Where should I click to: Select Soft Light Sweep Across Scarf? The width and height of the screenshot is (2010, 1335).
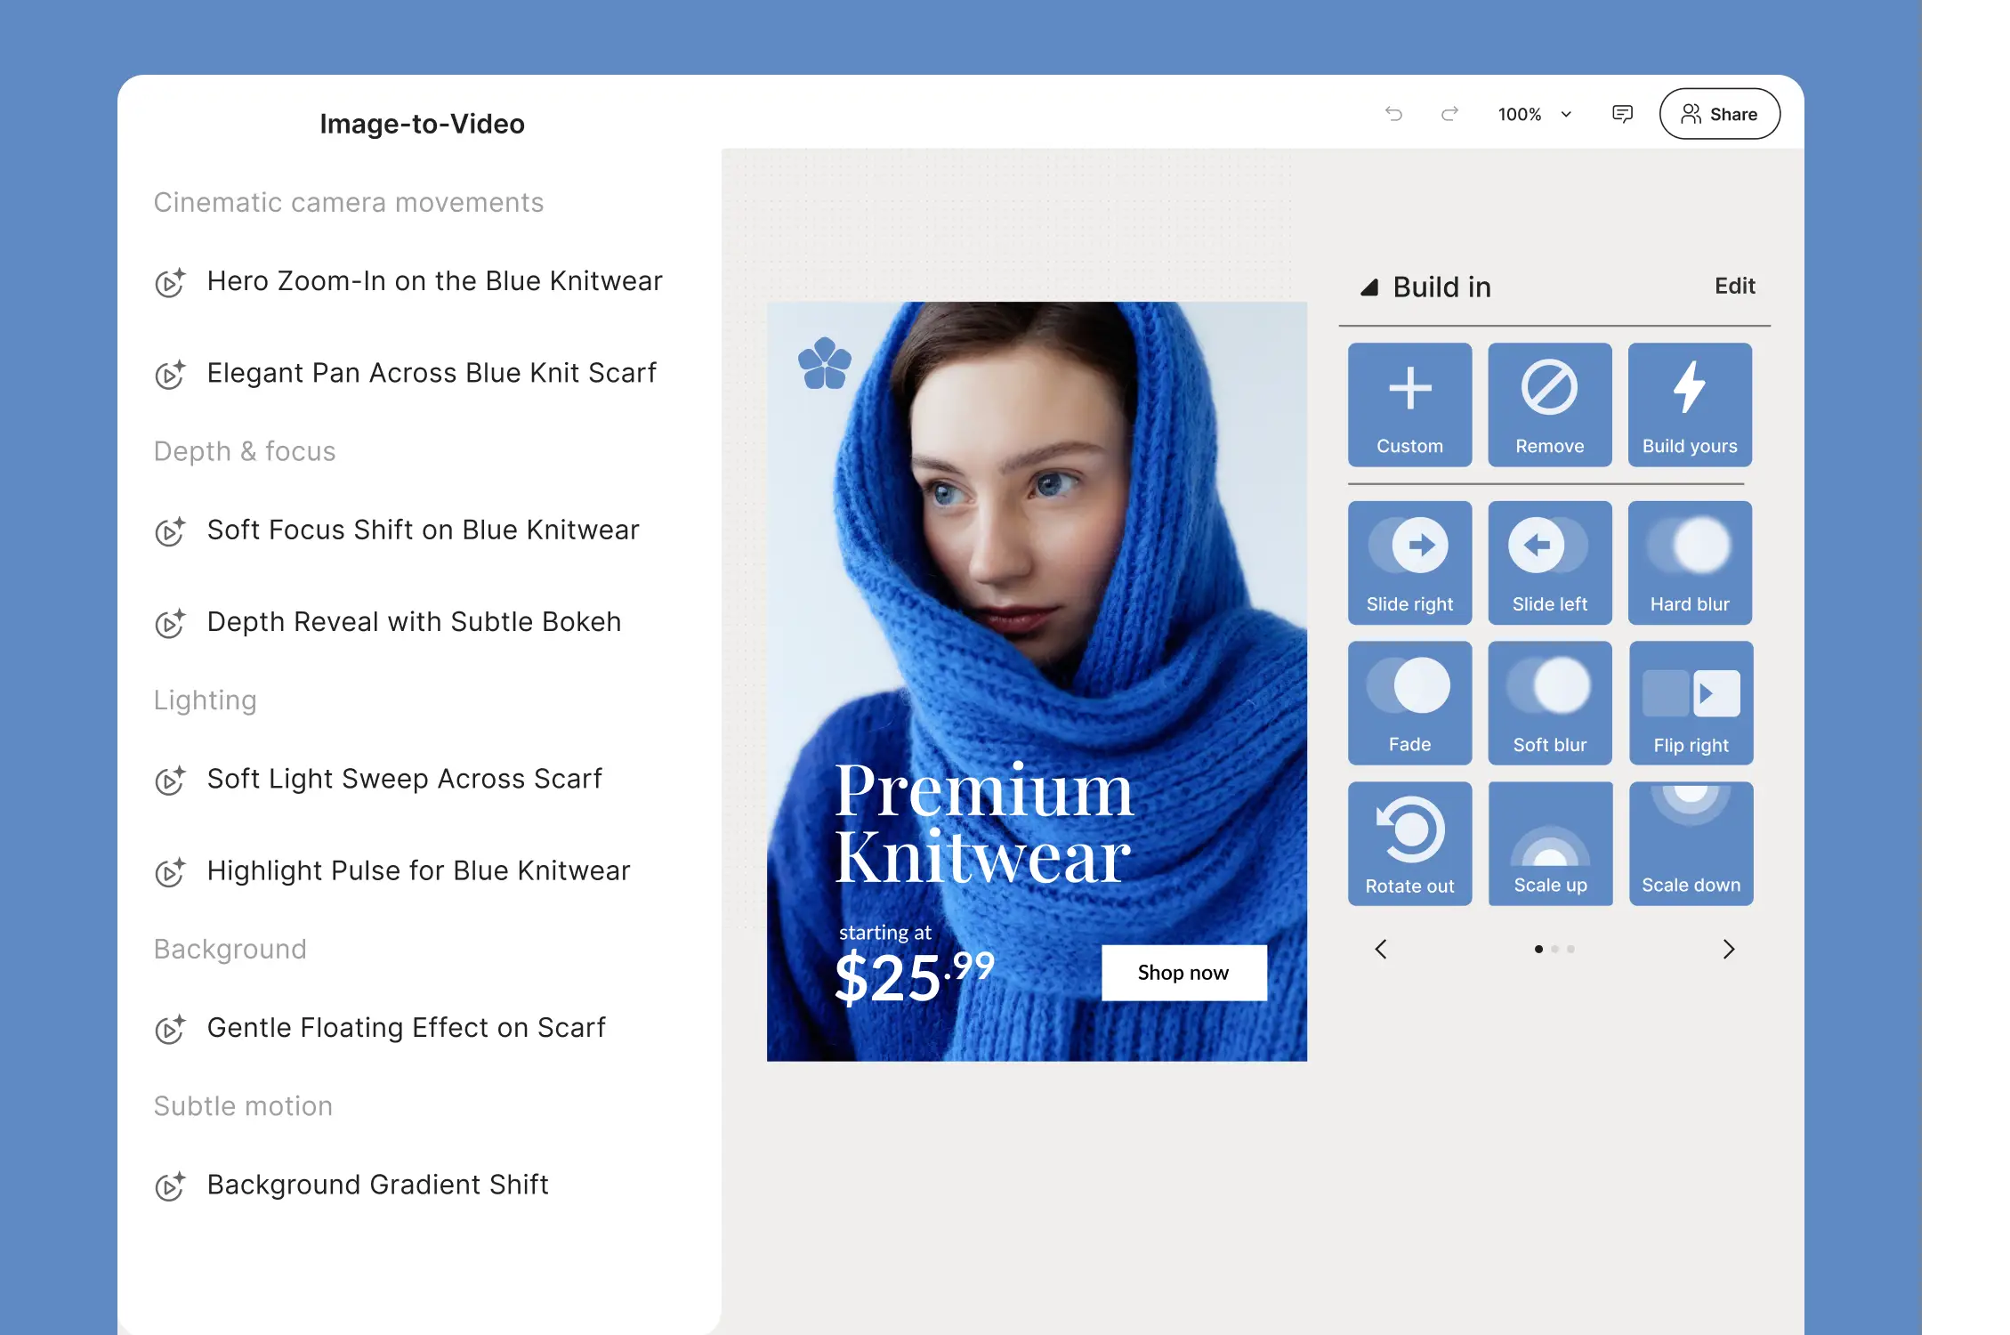(x=404, y=779)
